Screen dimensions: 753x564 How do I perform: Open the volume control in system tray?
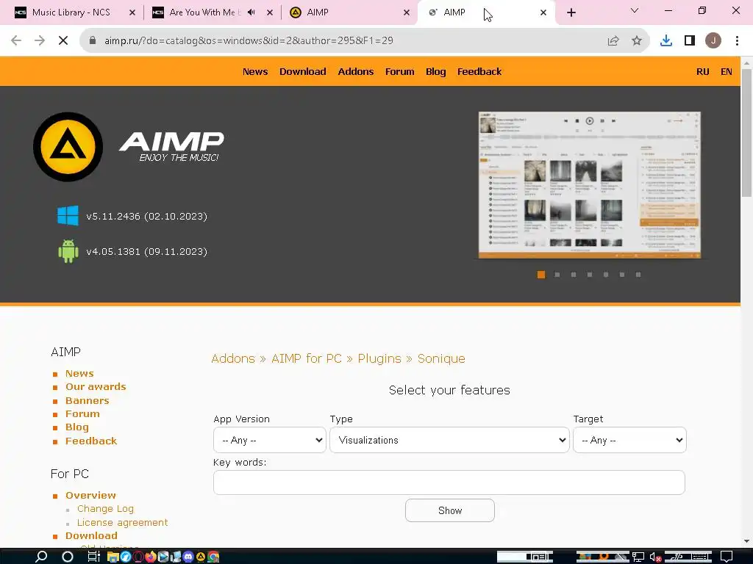pos(655,557)
